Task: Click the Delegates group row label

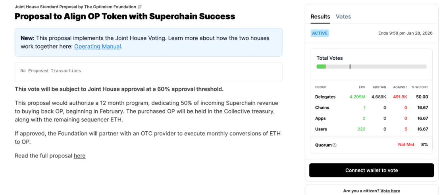Action: pos(325,97)
